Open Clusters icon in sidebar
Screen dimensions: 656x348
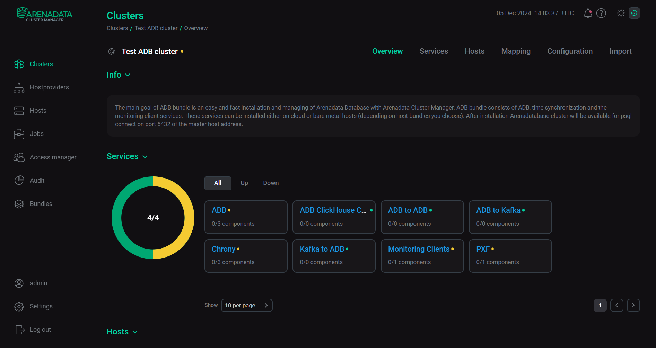click(x=19, y=64)
